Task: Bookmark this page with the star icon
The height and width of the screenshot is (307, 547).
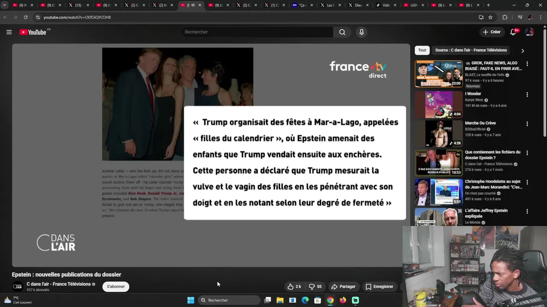Action: [x=491, y=17]
